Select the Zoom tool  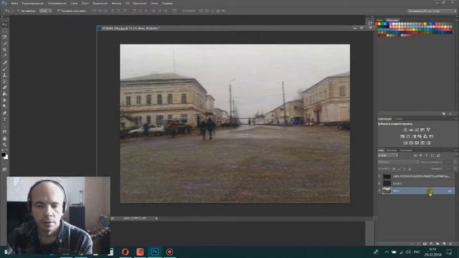coord(5,145)
